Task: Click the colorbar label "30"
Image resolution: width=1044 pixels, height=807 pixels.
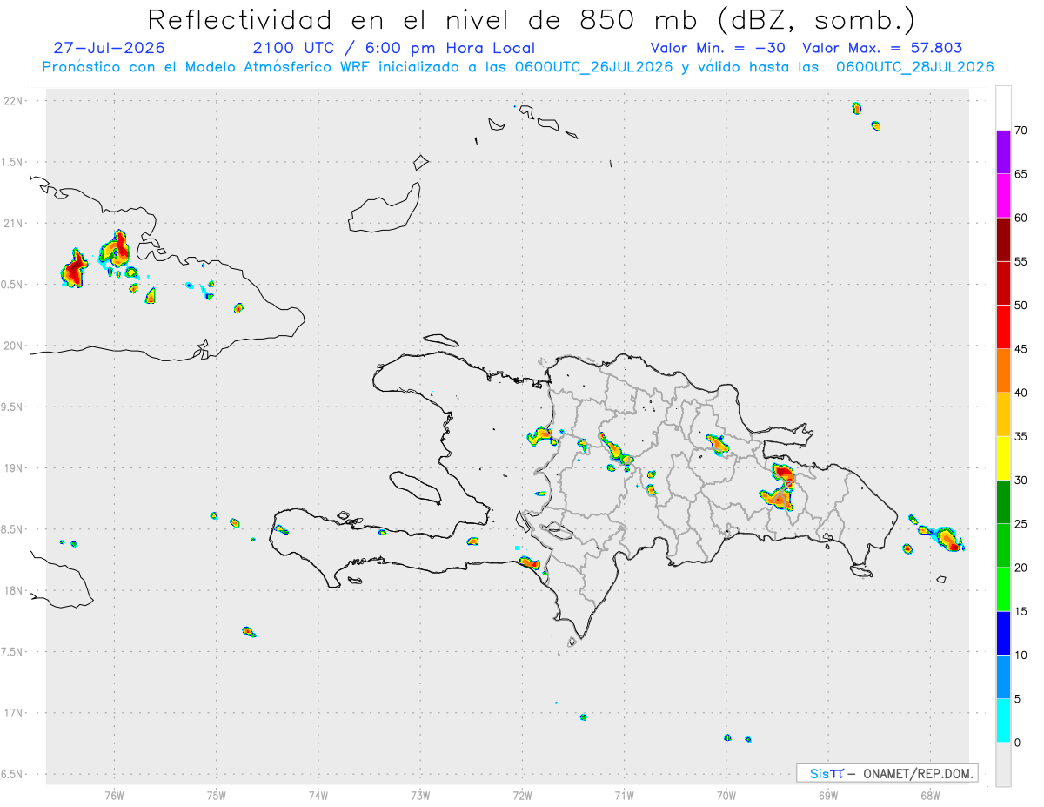Action: coord(1021,481)
